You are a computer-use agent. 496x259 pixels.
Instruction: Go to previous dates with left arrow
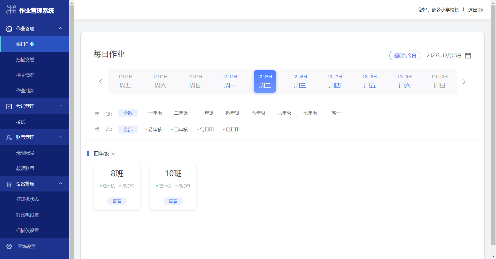point(100,82)
